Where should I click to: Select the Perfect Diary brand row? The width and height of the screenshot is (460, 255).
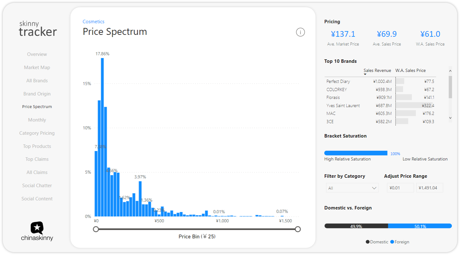(380, 81)
